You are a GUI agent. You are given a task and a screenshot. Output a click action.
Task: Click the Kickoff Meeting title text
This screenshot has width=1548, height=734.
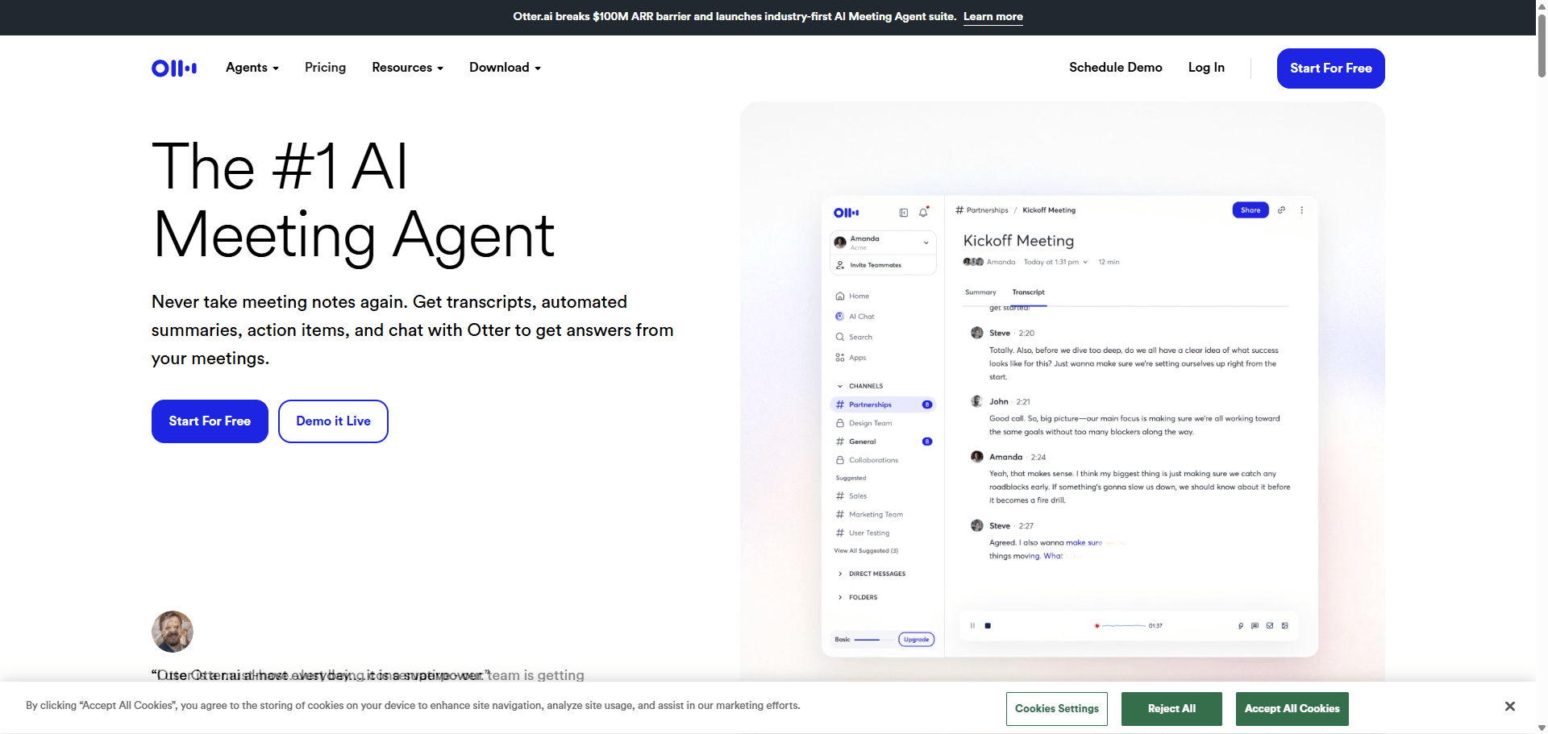[x=1018, y=241]
